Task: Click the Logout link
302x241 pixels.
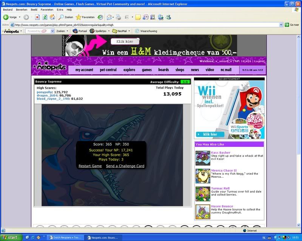Action: pyautogui.click(x=259, y=61)
